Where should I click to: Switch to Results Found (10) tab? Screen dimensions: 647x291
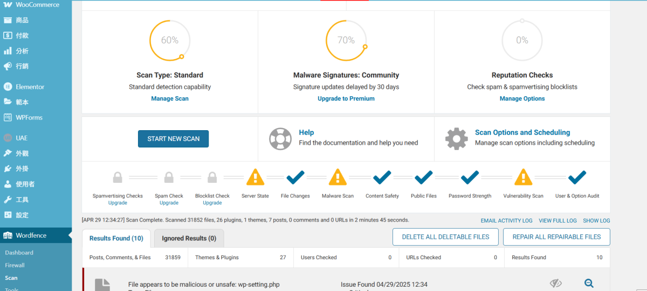116,238
